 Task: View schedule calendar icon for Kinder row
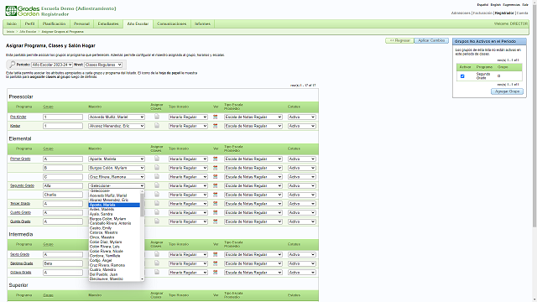pyautogui.click(x=215, y=126)
